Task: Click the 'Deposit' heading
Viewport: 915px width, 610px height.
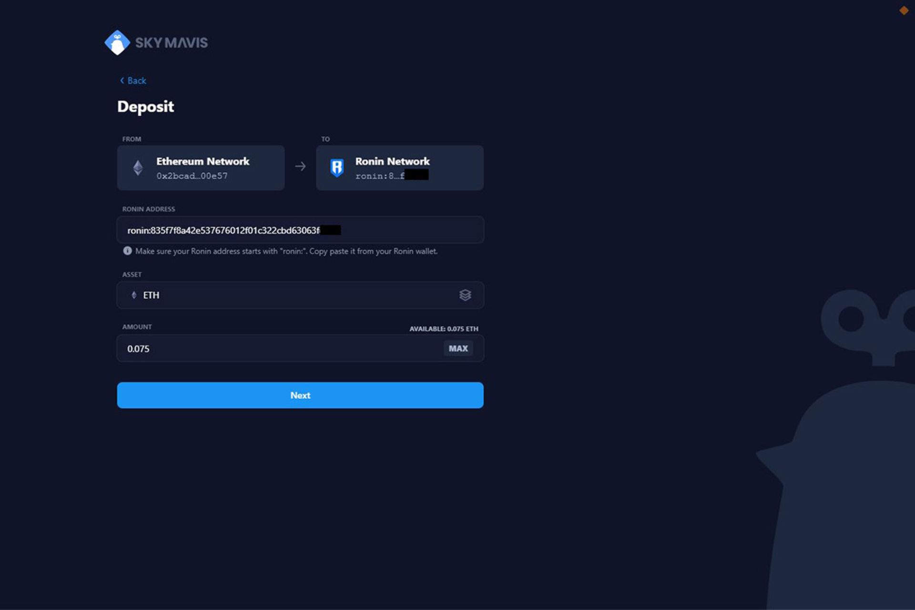Action: click(145, 106)
